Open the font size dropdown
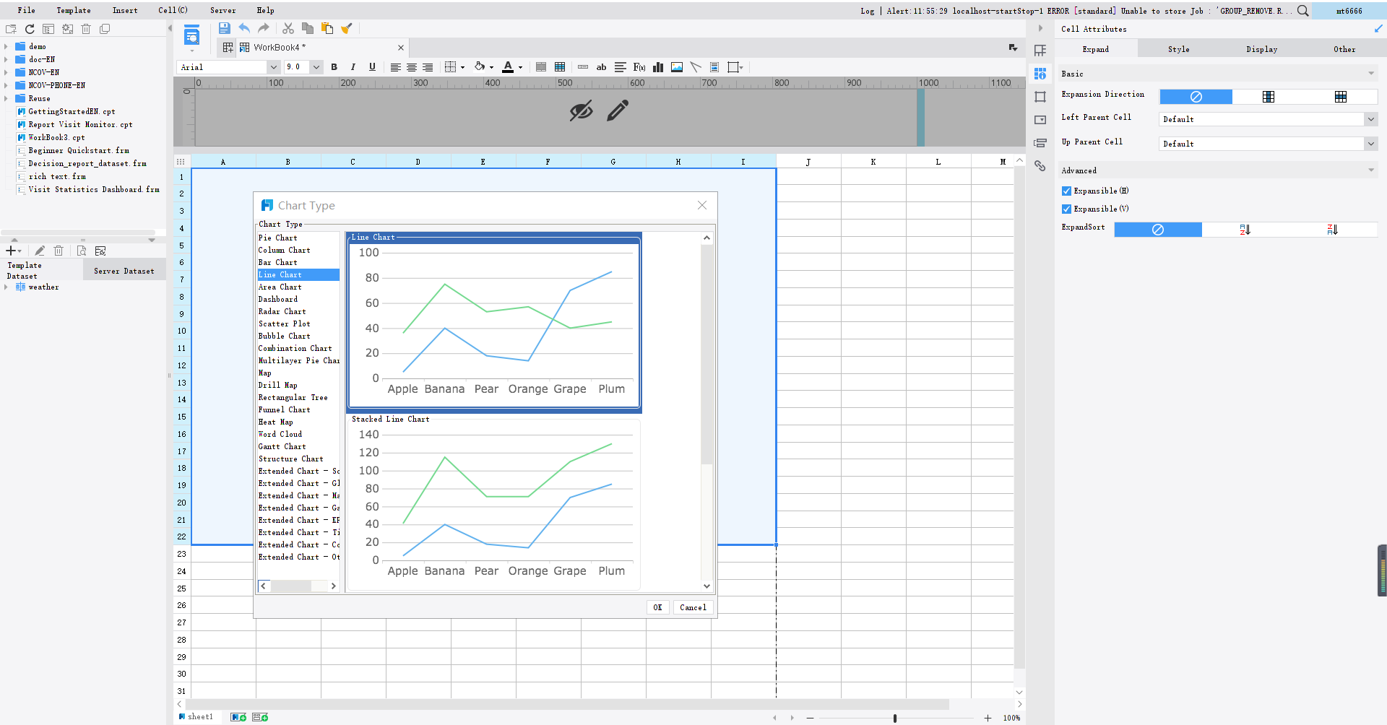Viewport: 1387px width, 725px height. click(318, 66)
